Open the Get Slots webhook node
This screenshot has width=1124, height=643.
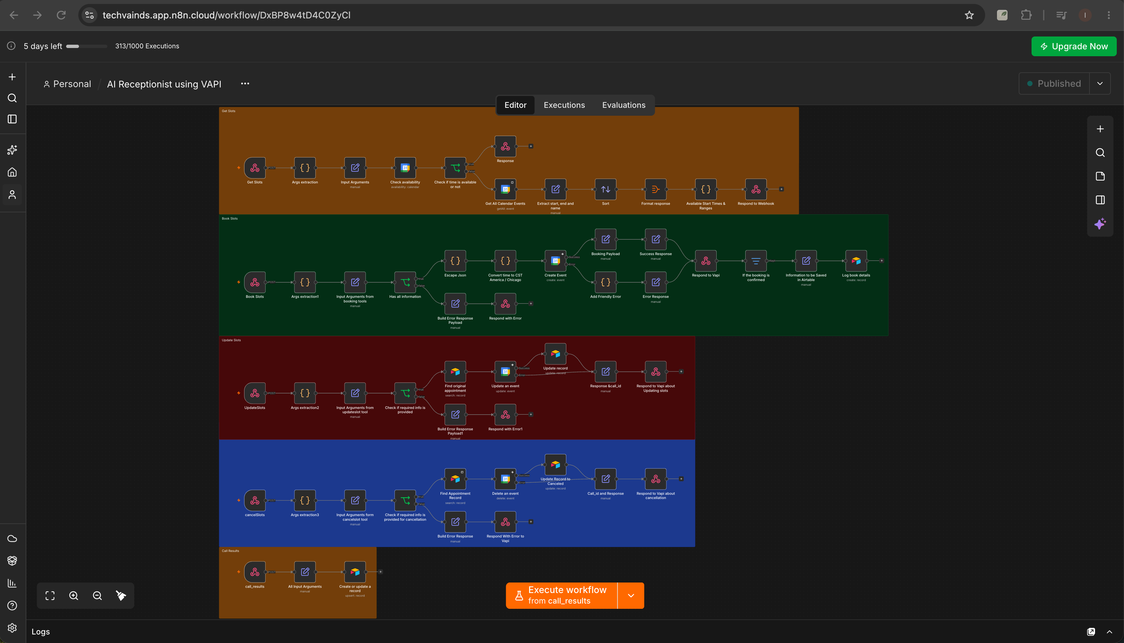pyautogui.click(x=255, y=168)
